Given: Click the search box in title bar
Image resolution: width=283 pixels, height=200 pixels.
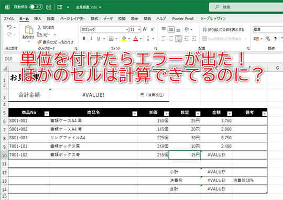Looking at the screenshot, I should coord(246,7).
